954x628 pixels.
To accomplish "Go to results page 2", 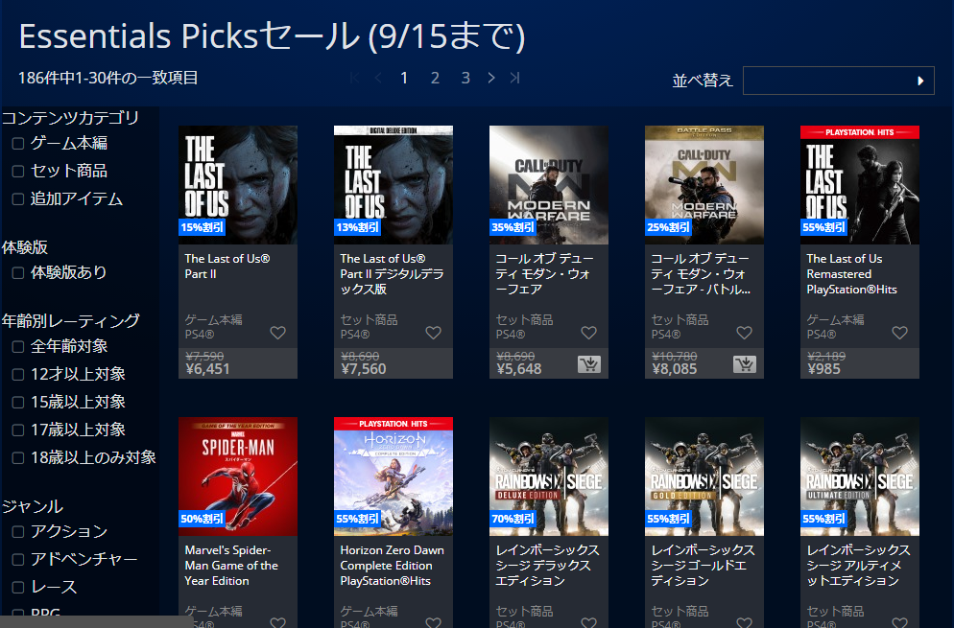I will 435,78.
